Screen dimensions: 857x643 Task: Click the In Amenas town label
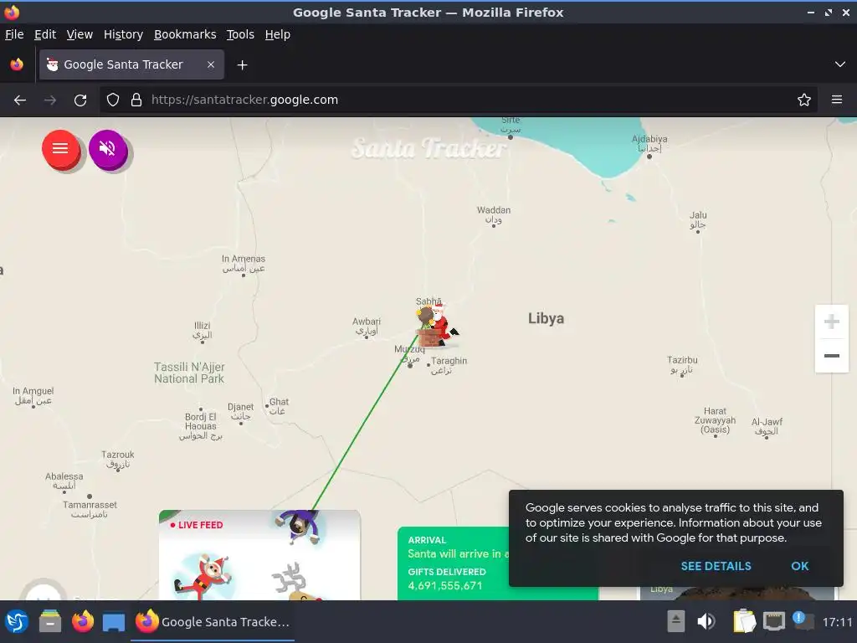[x=244, y=263]
